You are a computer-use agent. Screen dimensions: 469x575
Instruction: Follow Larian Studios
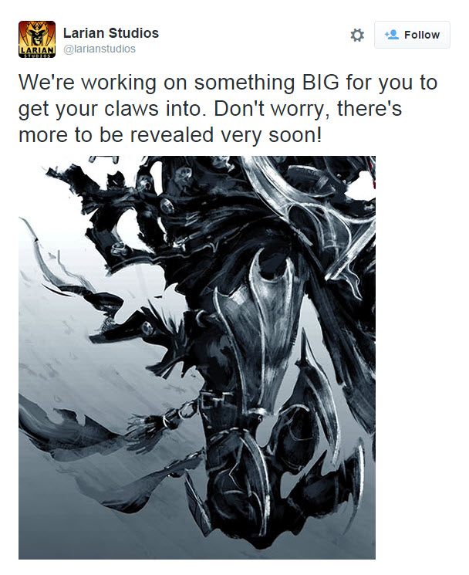tap(412, 35)
